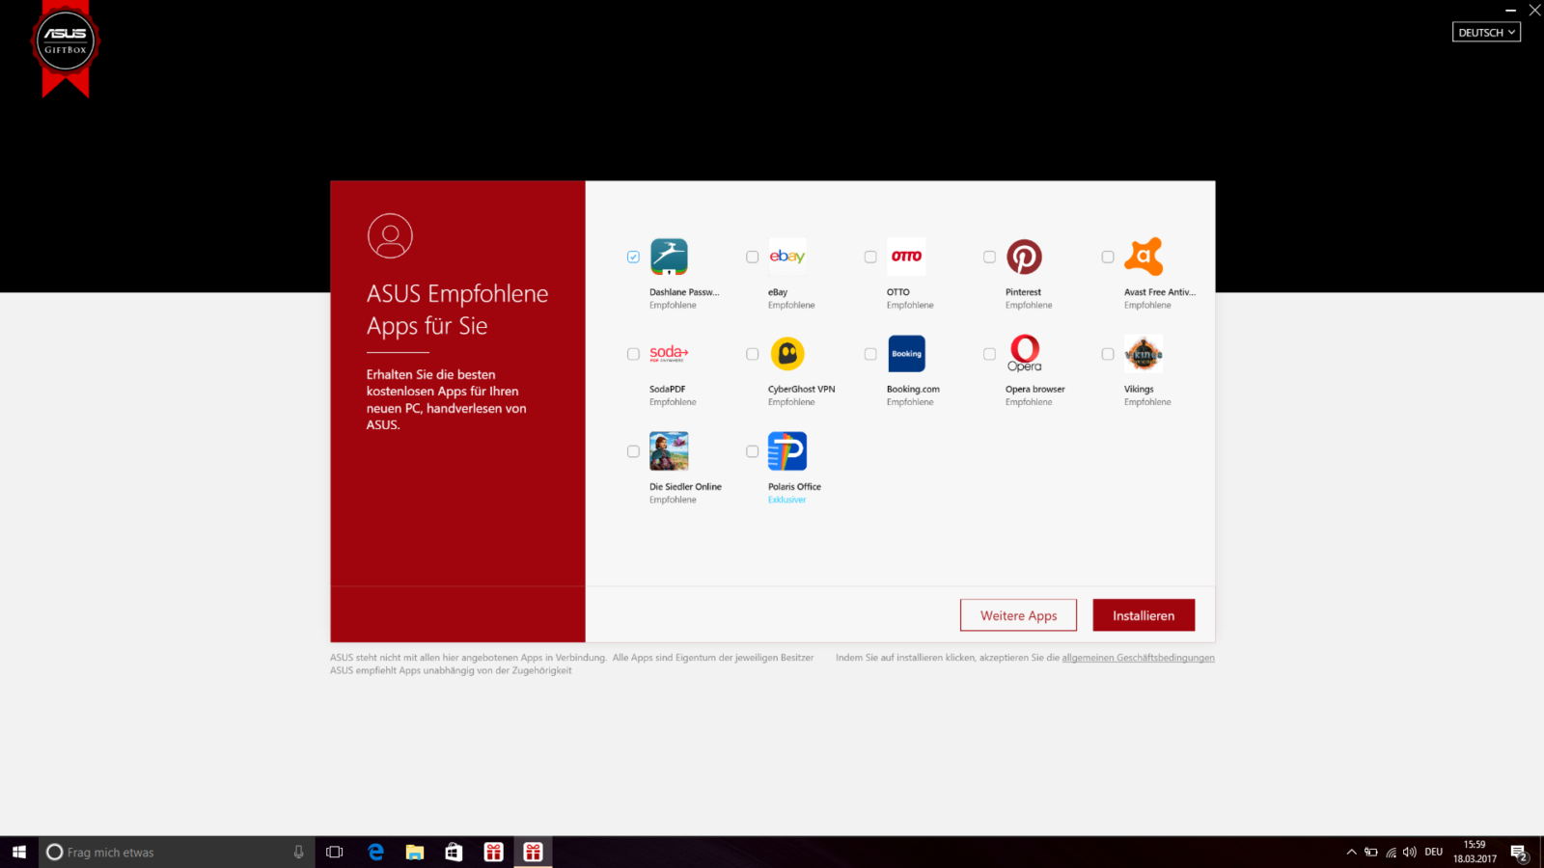Click the Opera browser icon
This screenshot has height=868, width=1544.
[1024, 354]
